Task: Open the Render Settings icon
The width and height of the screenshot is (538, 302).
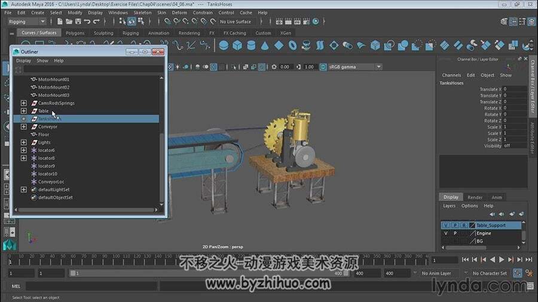Action: pyautogui.click(x=307, y=21)
